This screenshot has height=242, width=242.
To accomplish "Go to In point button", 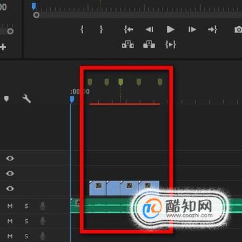I will coord(128,29).
